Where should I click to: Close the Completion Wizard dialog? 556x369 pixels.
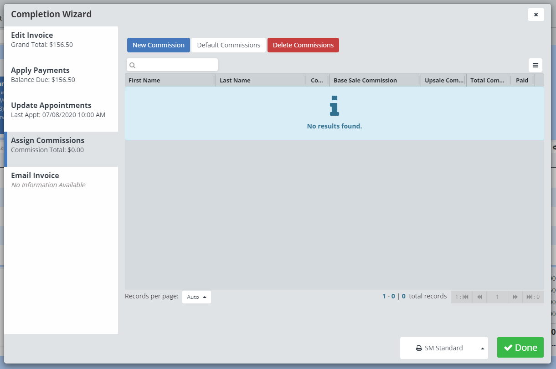[536, 15]
